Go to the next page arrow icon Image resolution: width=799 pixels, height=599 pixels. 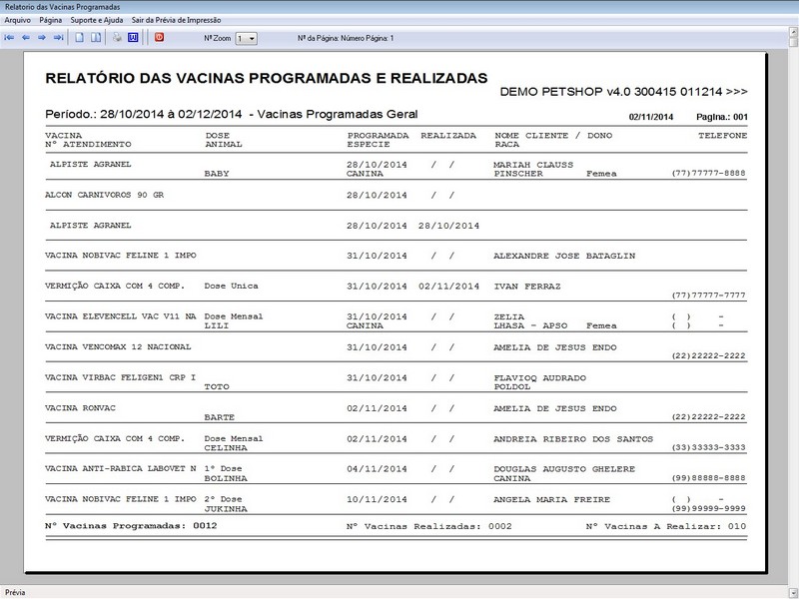click(42, 38)
